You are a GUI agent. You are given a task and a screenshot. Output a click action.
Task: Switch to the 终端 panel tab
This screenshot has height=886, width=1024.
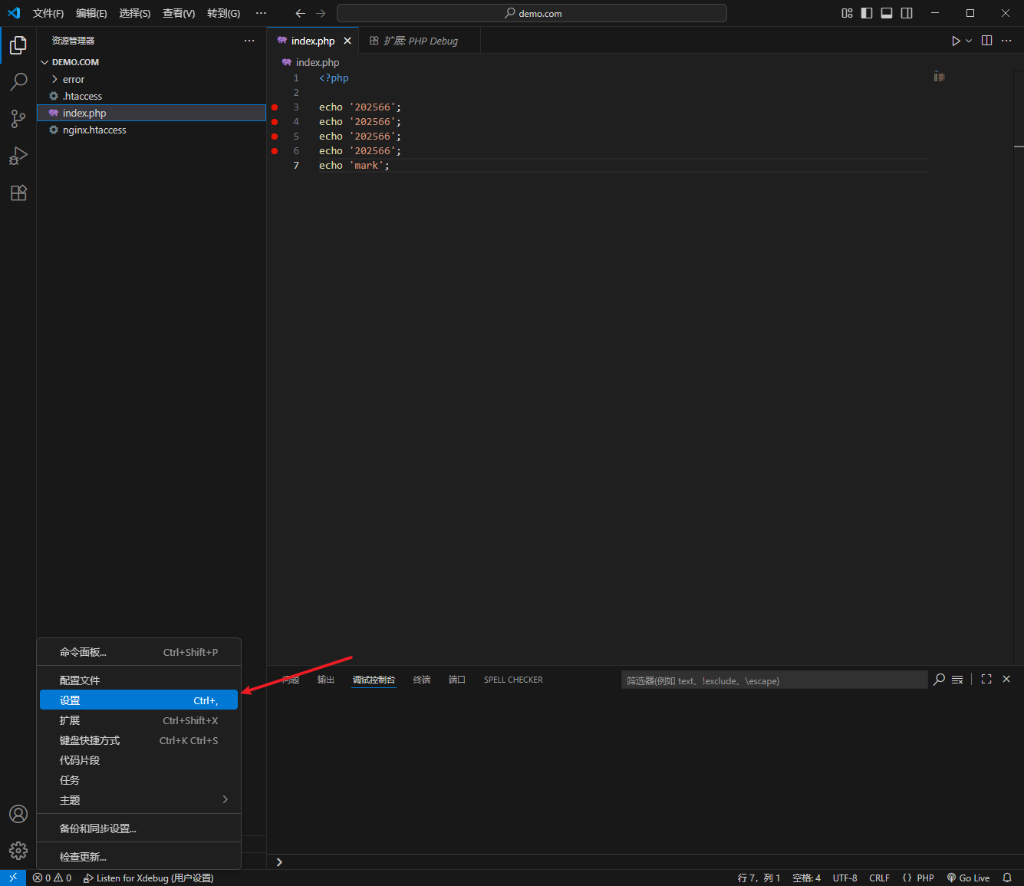(421, 680)
